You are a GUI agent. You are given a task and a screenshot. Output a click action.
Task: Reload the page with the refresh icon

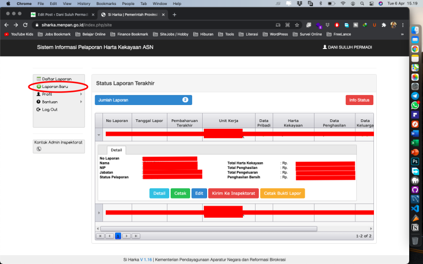(x=25, y=25)
